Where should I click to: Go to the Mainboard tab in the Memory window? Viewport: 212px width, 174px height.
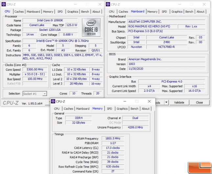click(83, 109)
